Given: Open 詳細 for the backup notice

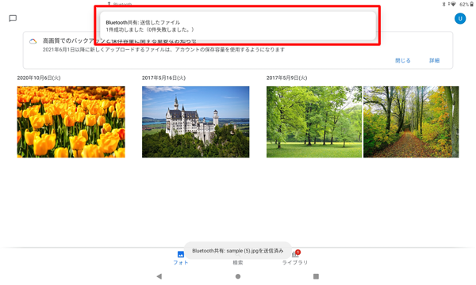Looking at the screenshot, I should coord(434,61).
